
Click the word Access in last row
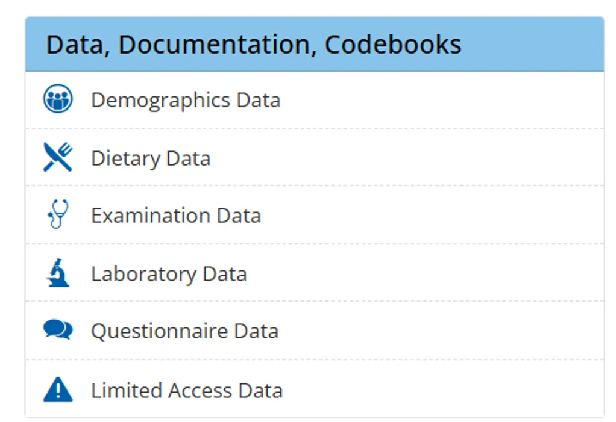point(200,391)
